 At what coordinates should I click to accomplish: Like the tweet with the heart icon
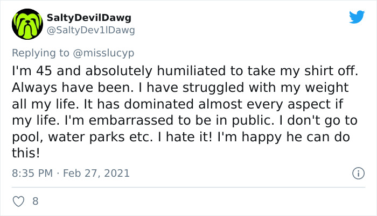pyautogui.click(x=18, y=201)
